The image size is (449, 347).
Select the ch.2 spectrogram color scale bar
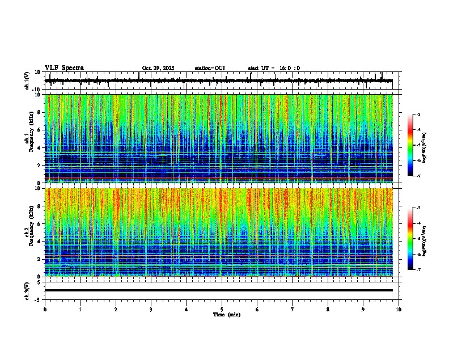(410, 239)
